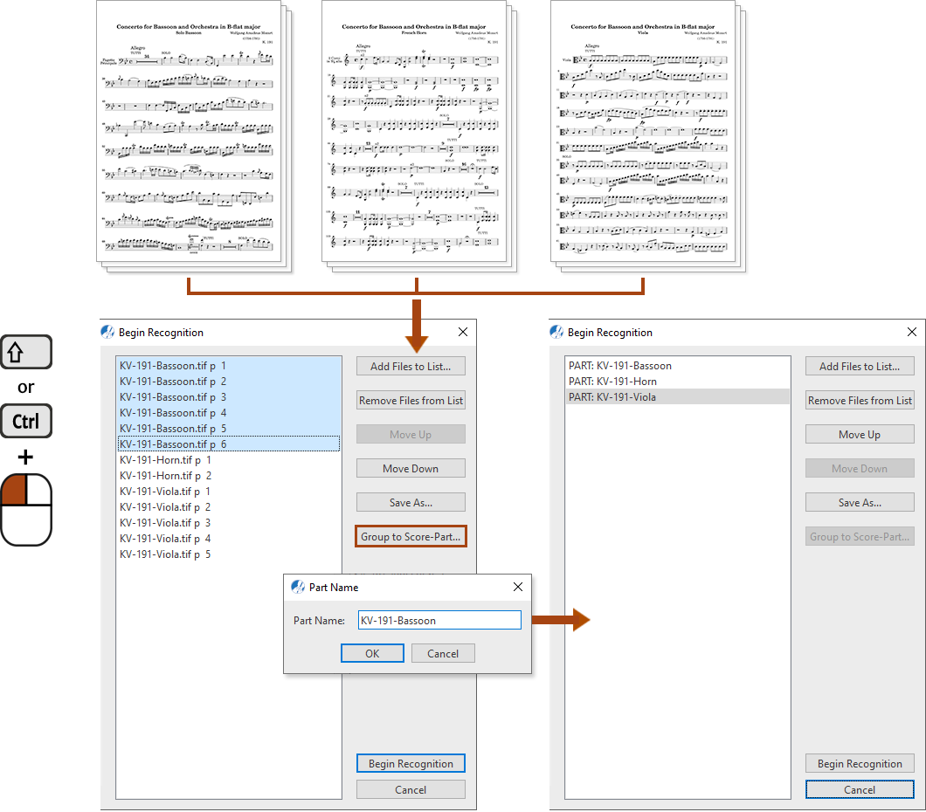926x812 pixels.
Task: Click Begin Recognition in the PART list dialog
Action: pos(860,764)
